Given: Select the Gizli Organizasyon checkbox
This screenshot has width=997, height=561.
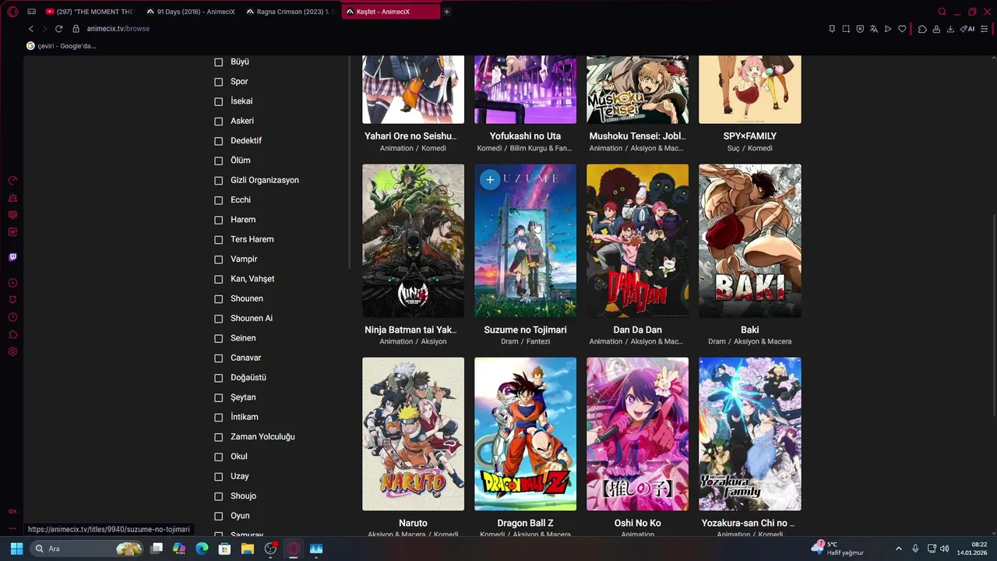Looking at the screenshot, I should click(x=218, y=181).
